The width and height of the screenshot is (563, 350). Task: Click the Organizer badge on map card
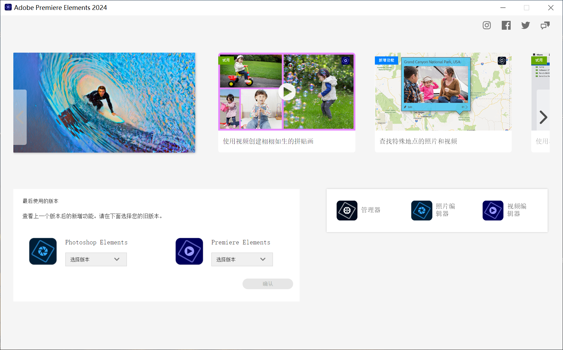click(502, 61)
